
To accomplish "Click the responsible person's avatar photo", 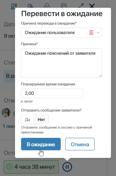I will (6, 112).
